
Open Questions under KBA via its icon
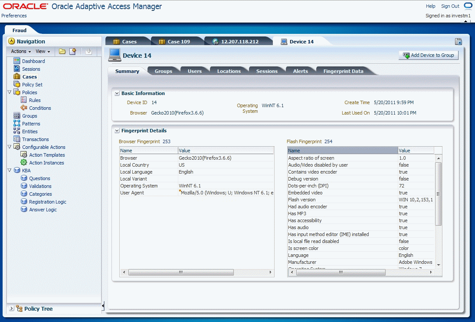[x=24, y=178]
